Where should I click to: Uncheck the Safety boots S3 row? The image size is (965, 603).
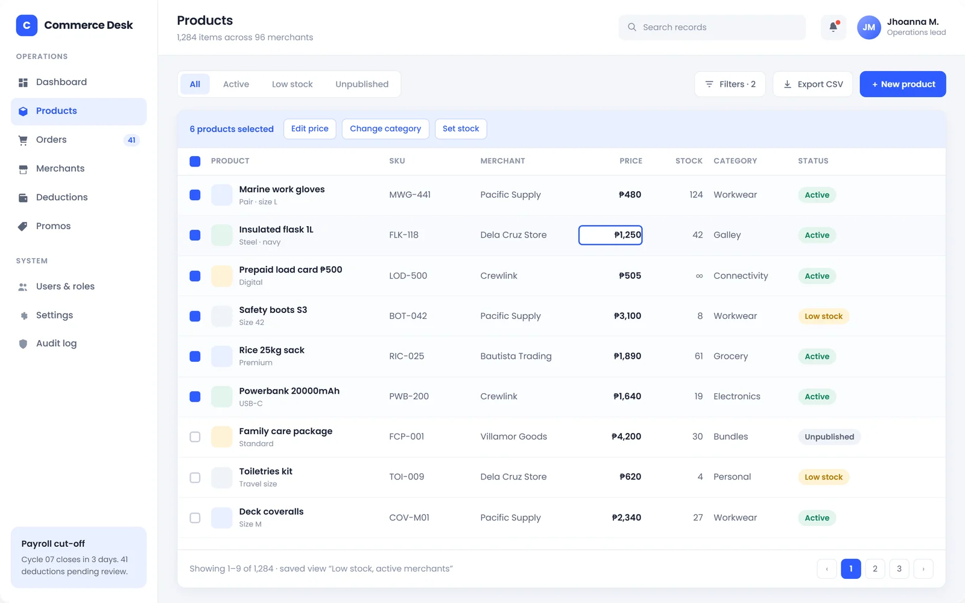tap(195, 316)
